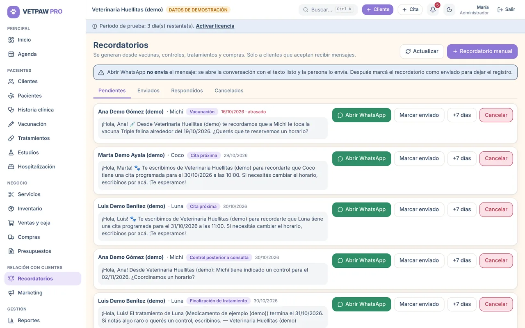Click the Marketing megaphone icon
Viewport: 525px width, 328px height.
[x=11, y=293]
